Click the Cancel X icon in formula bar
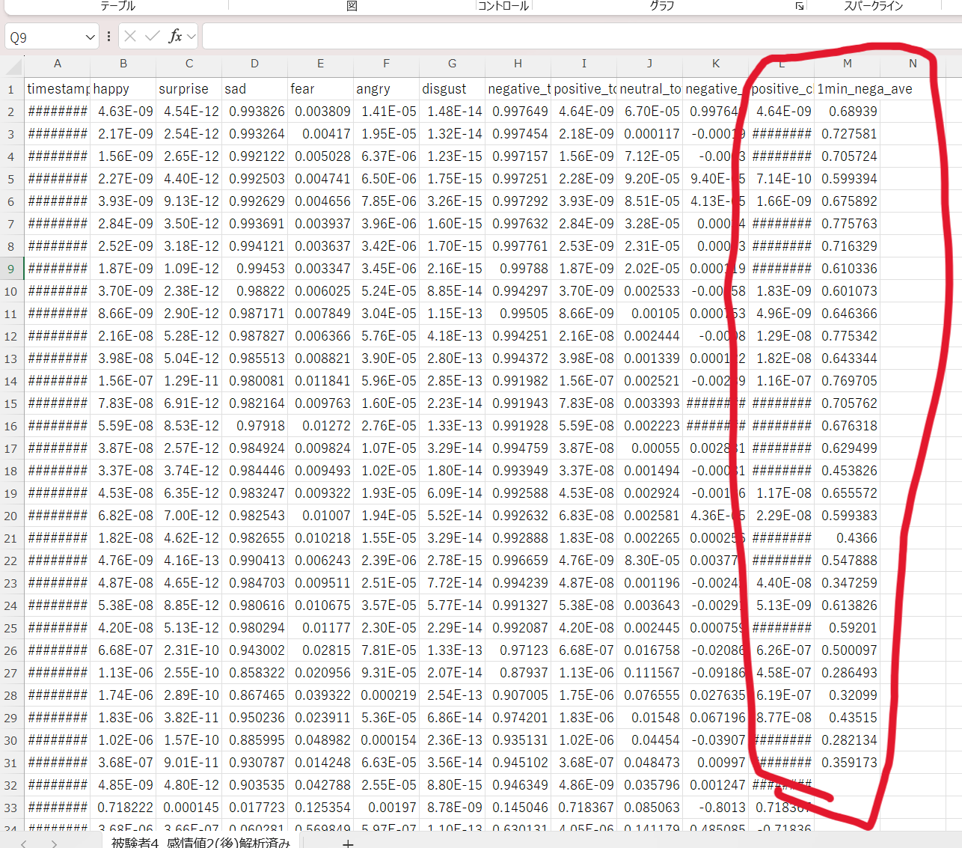The width and height of the screenshot is (962, 848). pyautogui.click(x=130, y=36)
